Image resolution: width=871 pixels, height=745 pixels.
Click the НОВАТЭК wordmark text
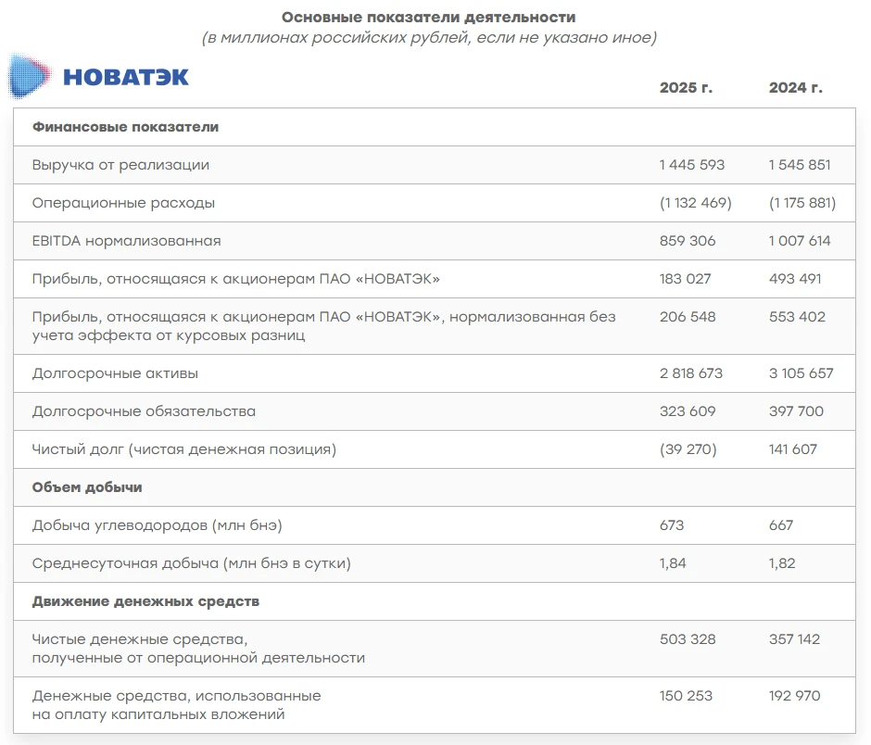[126, 77]
